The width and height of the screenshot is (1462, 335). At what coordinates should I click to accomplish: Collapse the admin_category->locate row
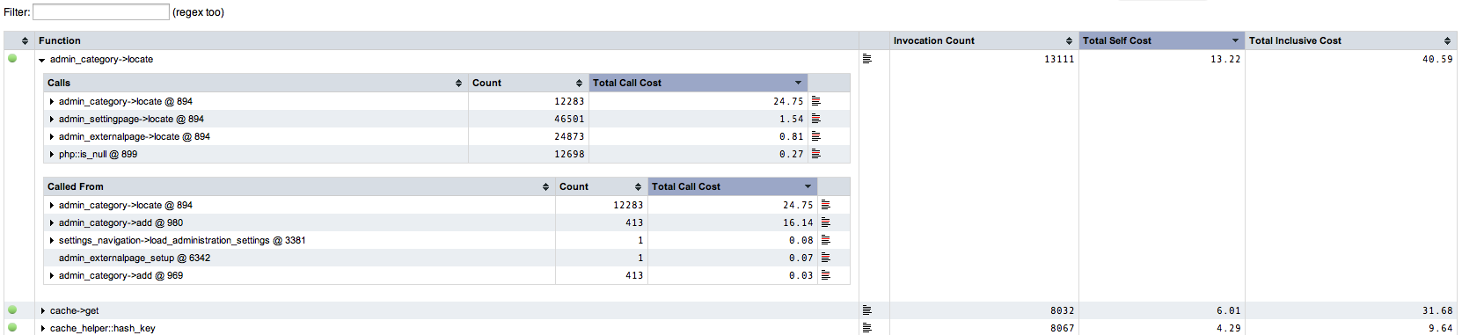click(42, 60)
